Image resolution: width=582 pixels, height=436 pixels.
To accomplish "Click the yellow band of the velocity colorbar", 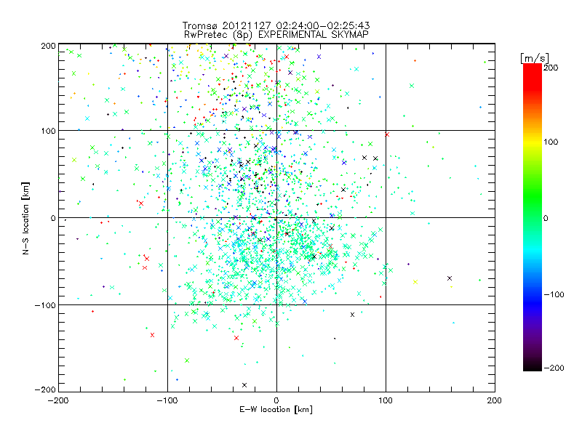I will 533,142.
